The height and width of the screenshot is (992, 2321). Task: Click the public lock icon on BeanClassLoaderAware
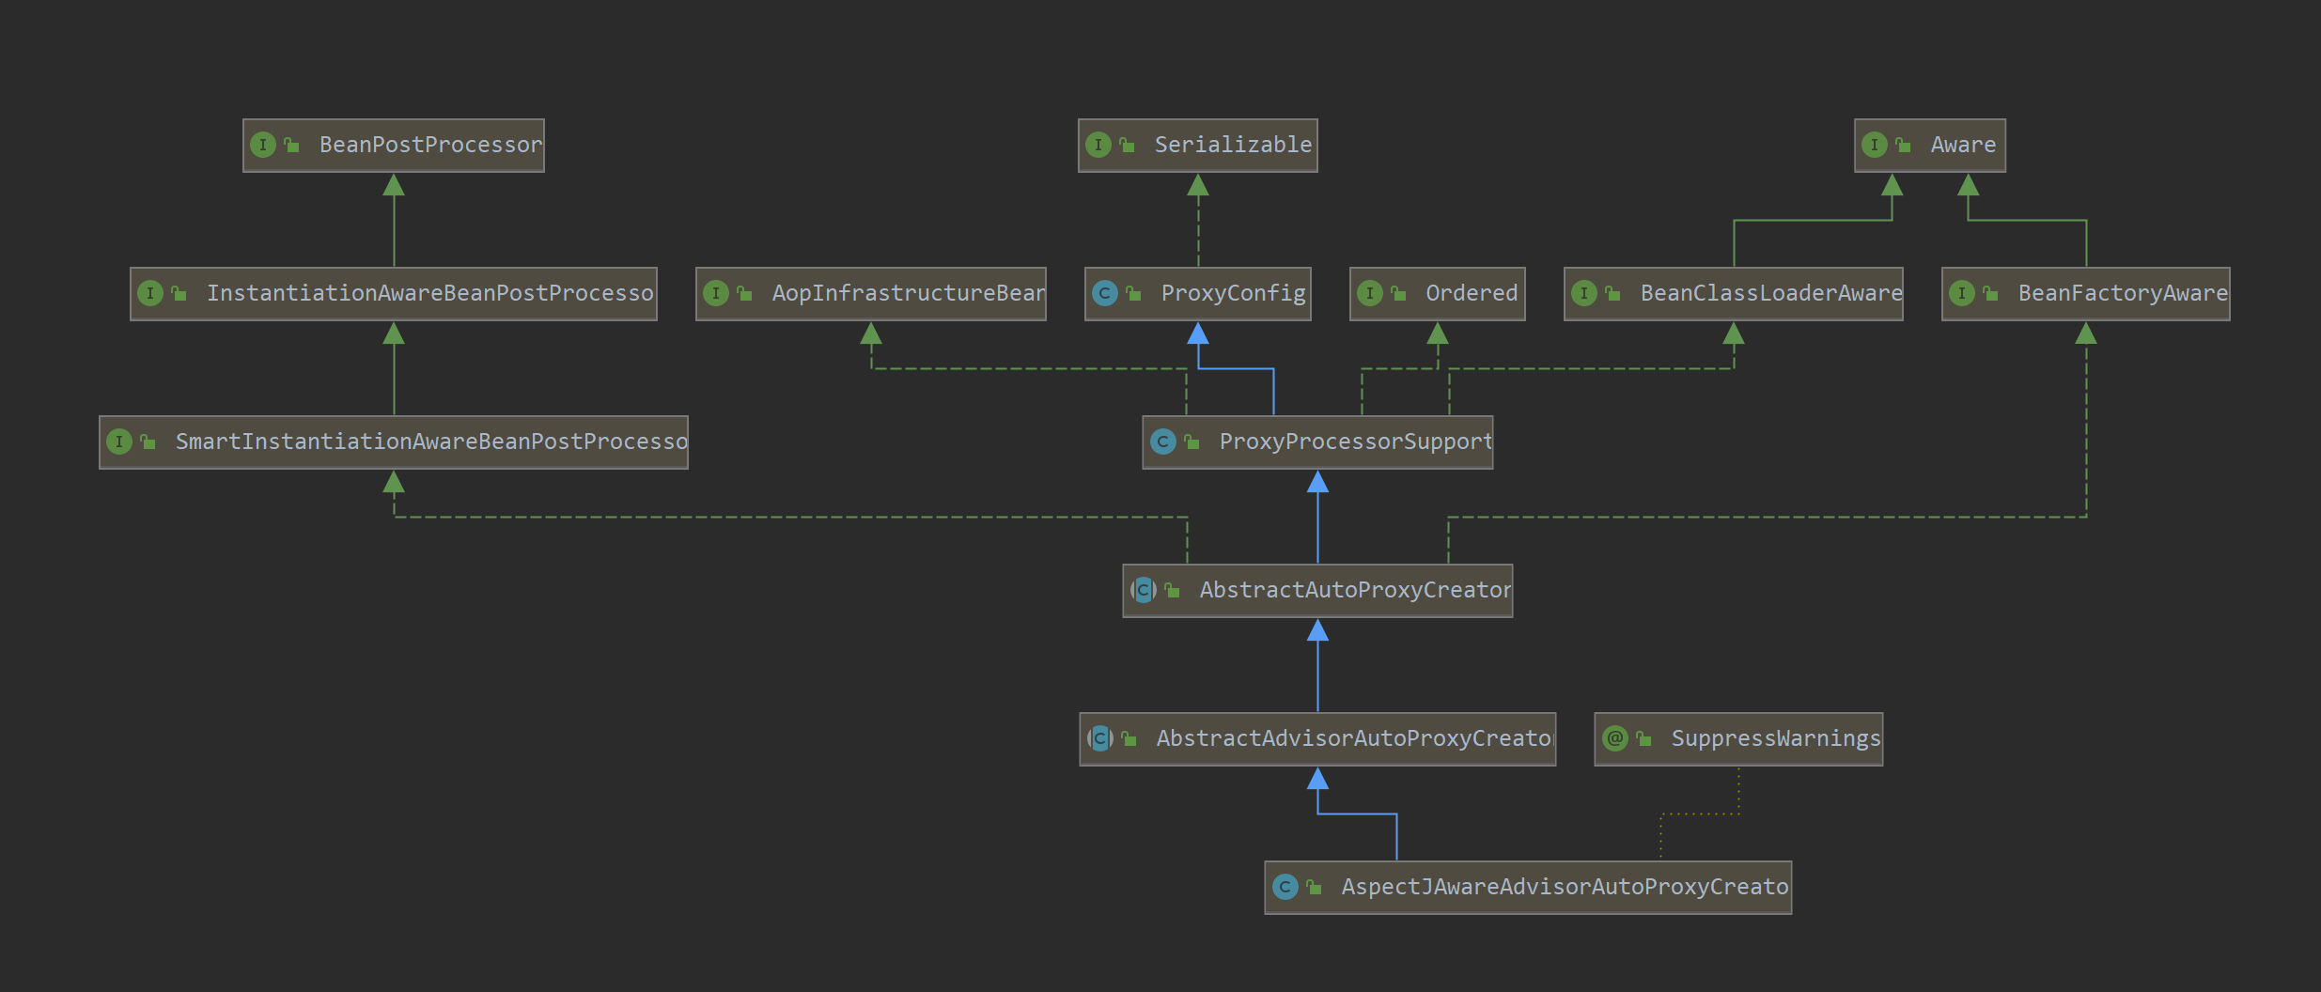pyautogui.click(x=1612, y=293)
